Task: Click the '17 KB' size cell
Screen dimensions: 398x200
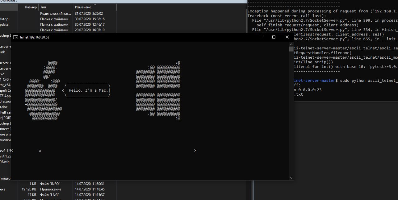Action: coord(33,195)
